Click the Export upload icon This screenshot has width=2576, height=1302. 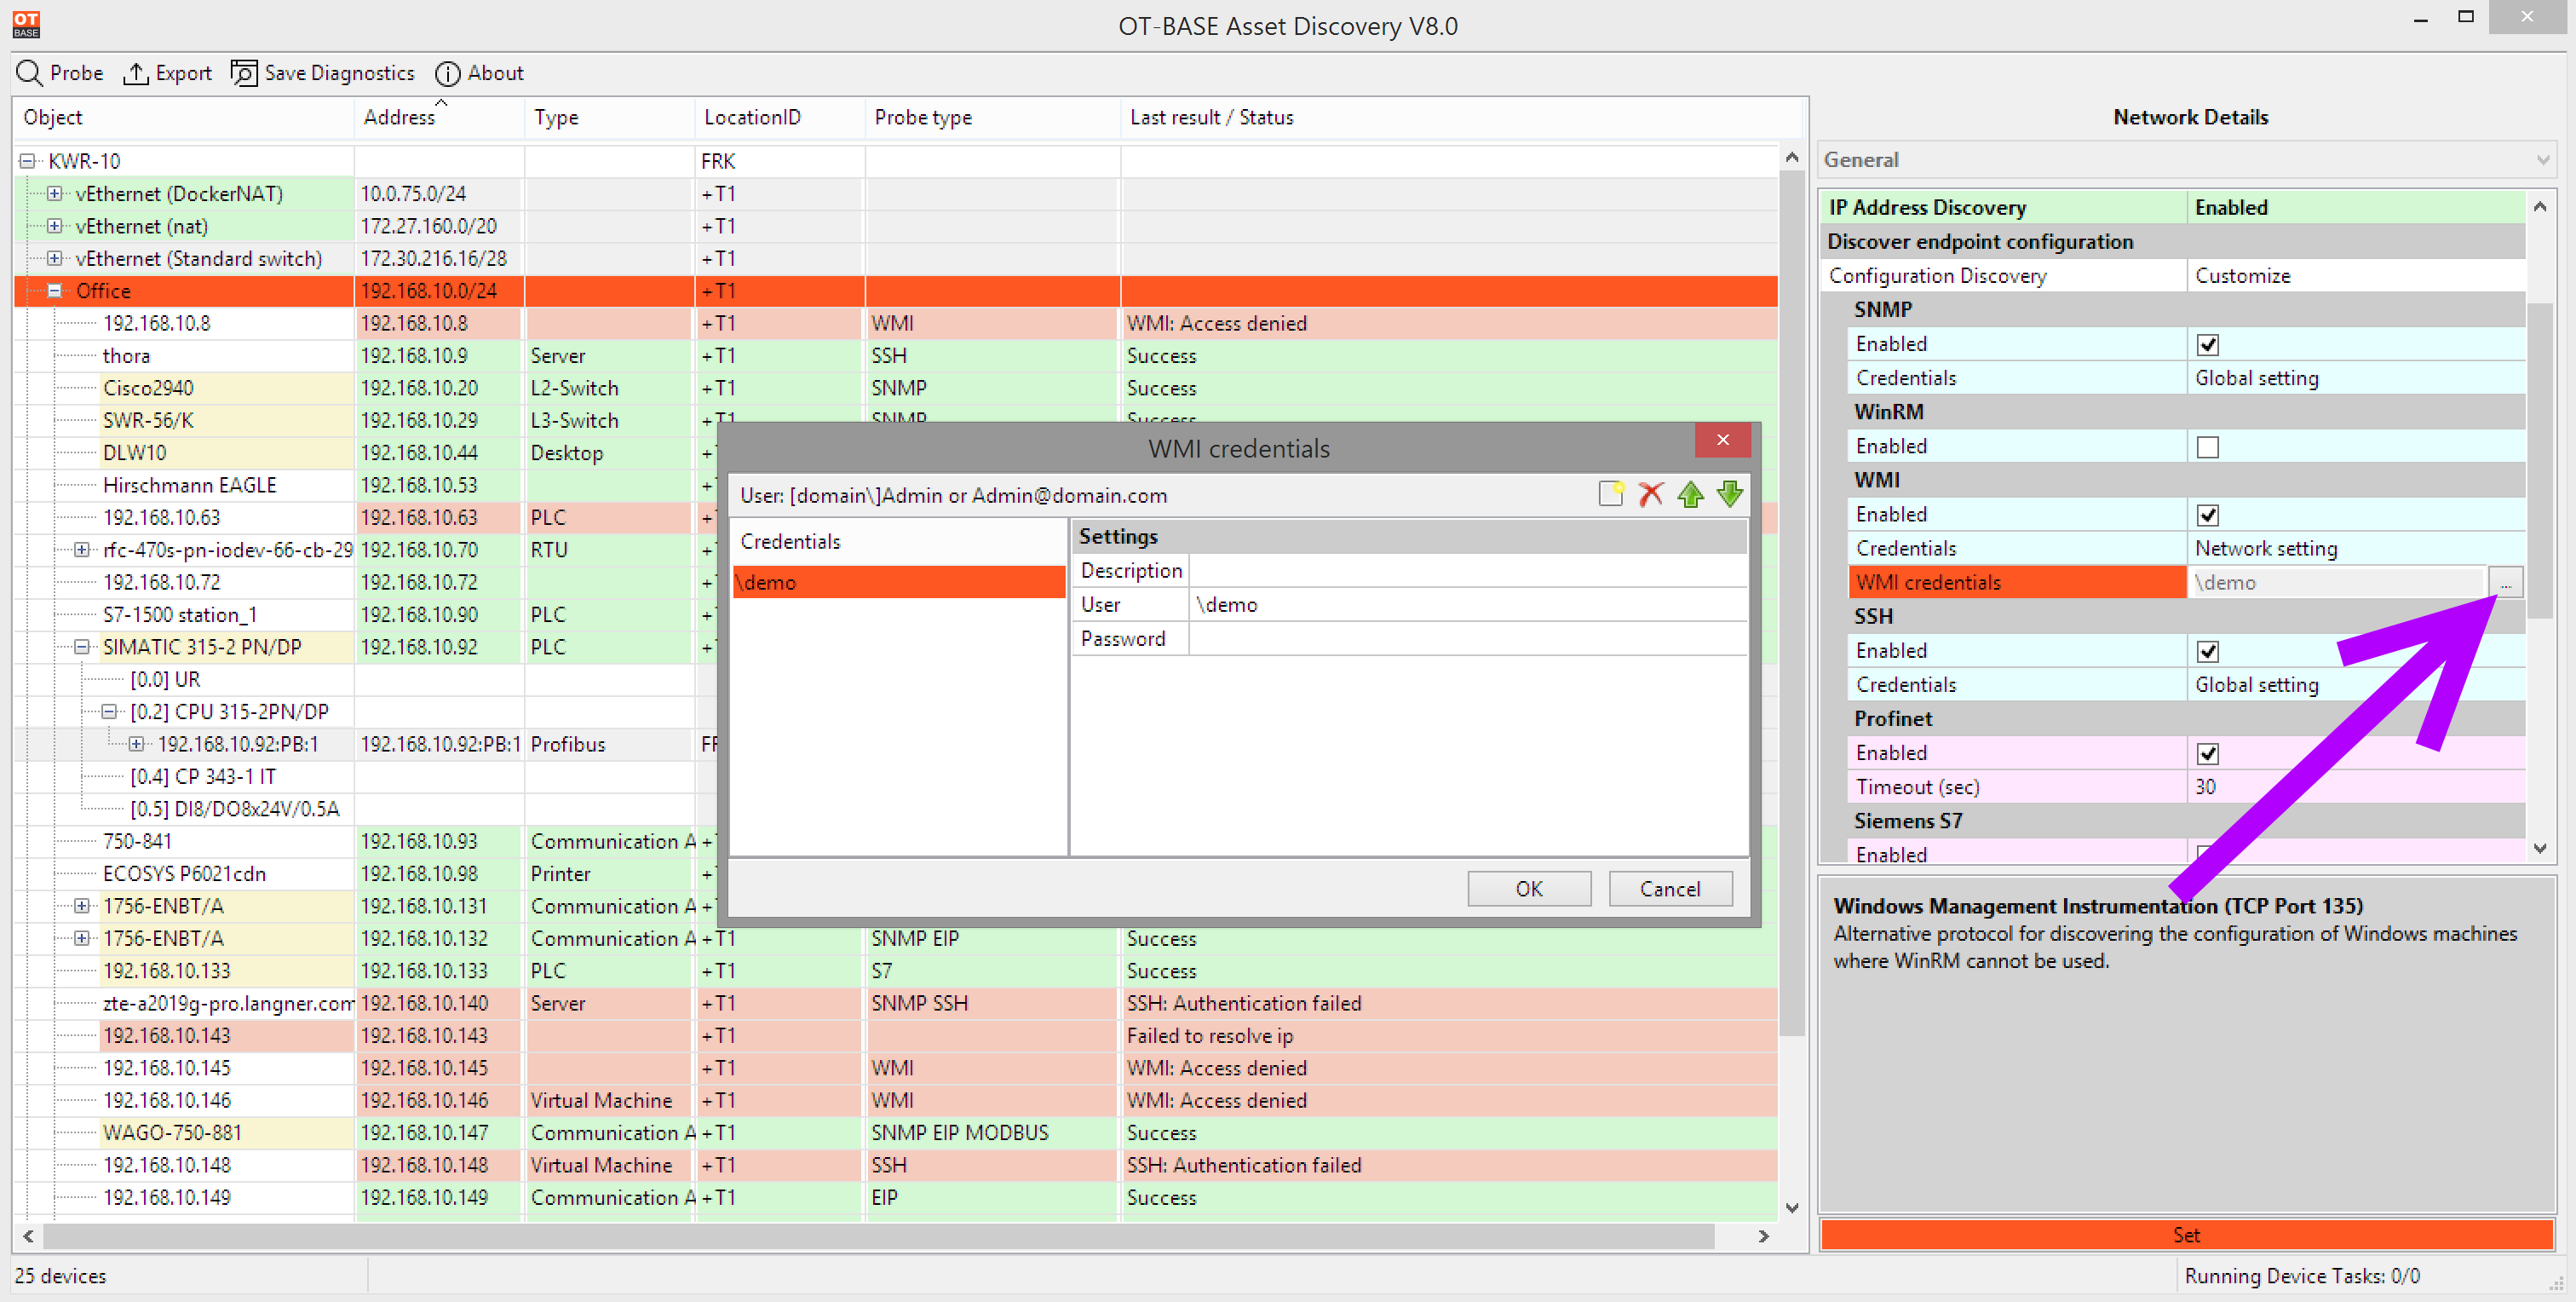(x=135, y=73)
